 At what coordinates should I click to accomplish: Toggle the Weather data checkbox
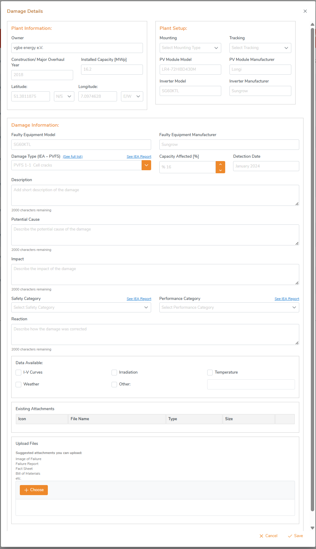19,384
